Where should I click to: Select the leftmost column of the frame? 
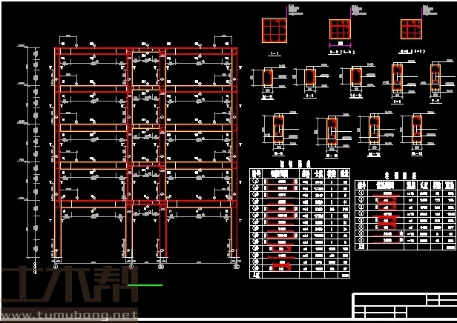pyautogui.click(x=58, y=148)
